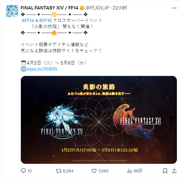Visit the sqex.to/SSBSt link
The height and width of the screenshot is (178, 182).
[42, 69]
